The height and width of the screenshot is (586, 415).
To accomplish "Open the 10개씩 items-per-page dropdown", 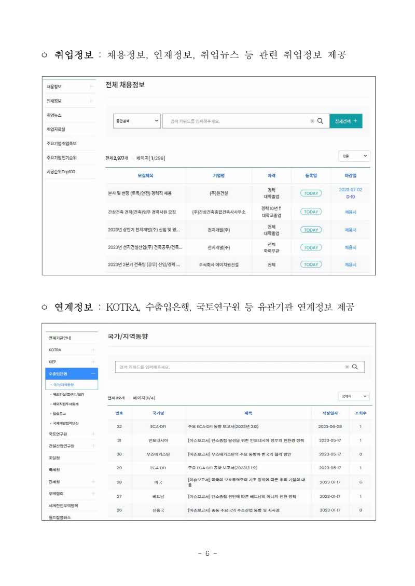I will [x=354, y=396].
